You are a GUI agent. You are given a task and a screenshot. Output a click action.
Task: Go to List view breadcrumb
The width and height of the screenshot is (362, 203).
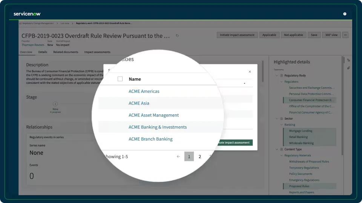65,23
